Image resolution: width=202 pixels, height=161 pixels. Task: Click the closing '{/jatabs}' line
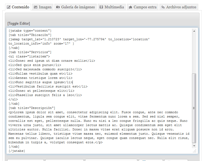[x=17, y=151]
